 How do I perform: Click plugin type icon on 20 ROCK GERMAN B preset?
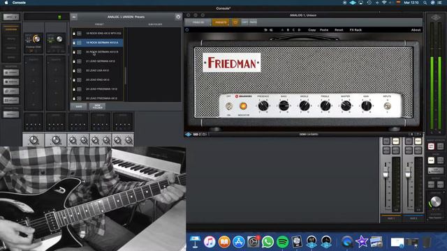[79, 52]
